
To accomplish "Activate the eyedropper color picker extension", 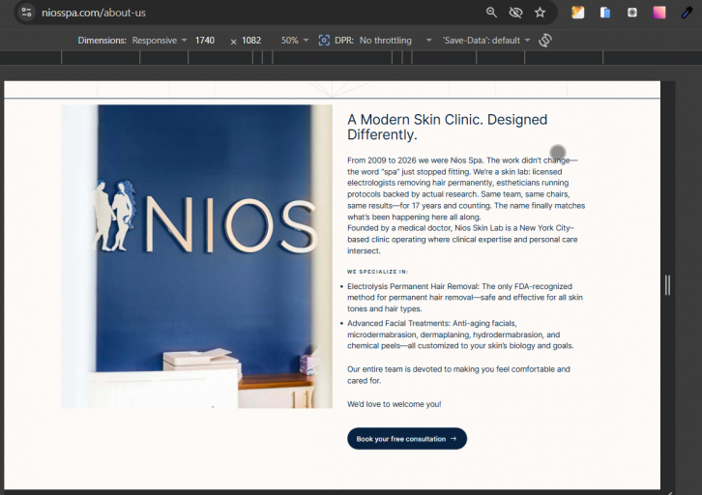I will pos(687,13).
